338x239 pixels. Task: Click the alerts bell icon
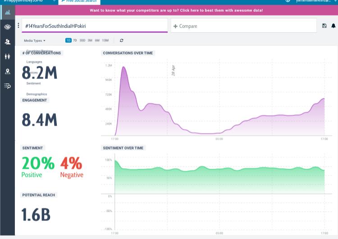(x=333, y=26)
